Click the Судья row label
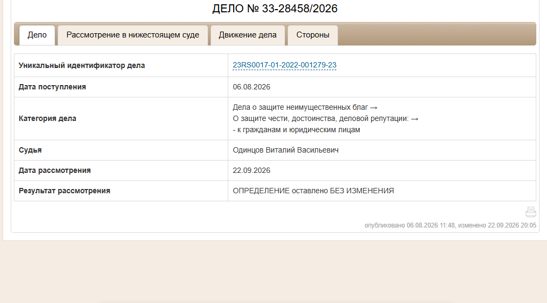 tap(30, 150)
